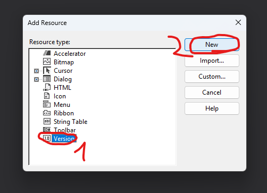267x193 pixels.
Task: Click the Menu resource icon
Action: click(47, 104)
